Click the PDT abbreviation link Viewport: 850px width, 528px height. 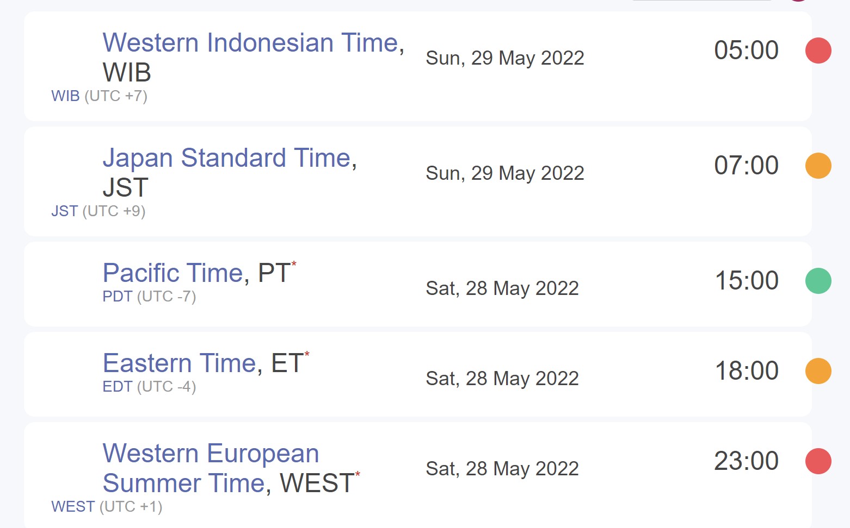(118, 297)
